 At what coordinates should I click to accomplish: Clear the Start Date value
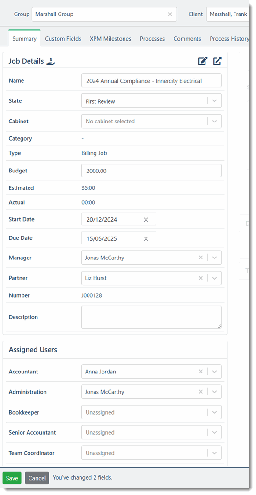(146, 220)
